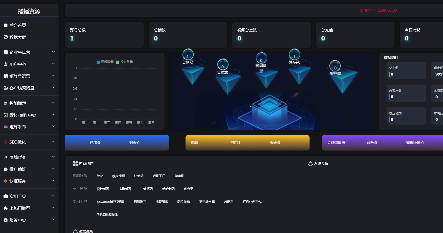The width and height of the screenshot is (443, 233).
Task: Open the 一键抠图 link
Action: pos(146,189)
